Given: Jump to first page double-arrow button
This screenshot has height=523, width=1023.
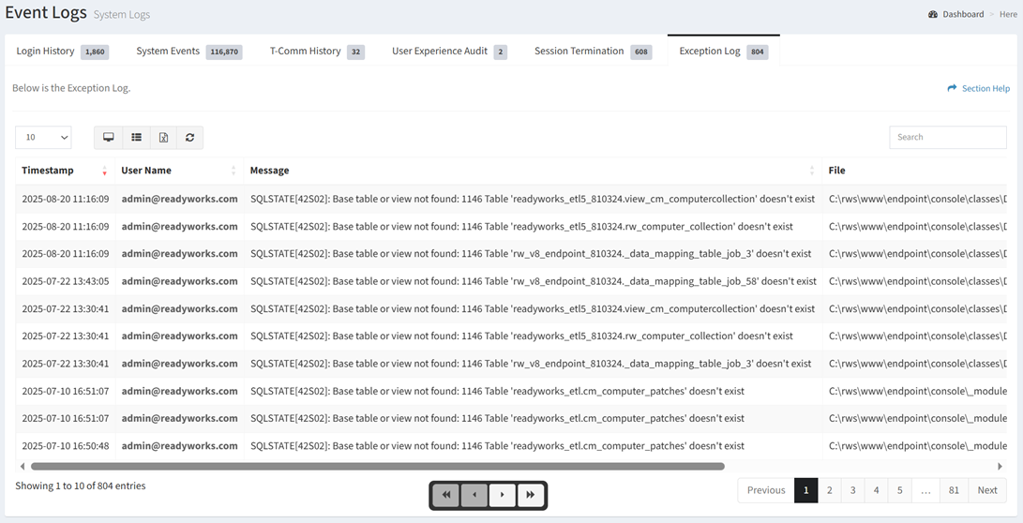Looking at the screenshot, I should (x=446, y=495).
